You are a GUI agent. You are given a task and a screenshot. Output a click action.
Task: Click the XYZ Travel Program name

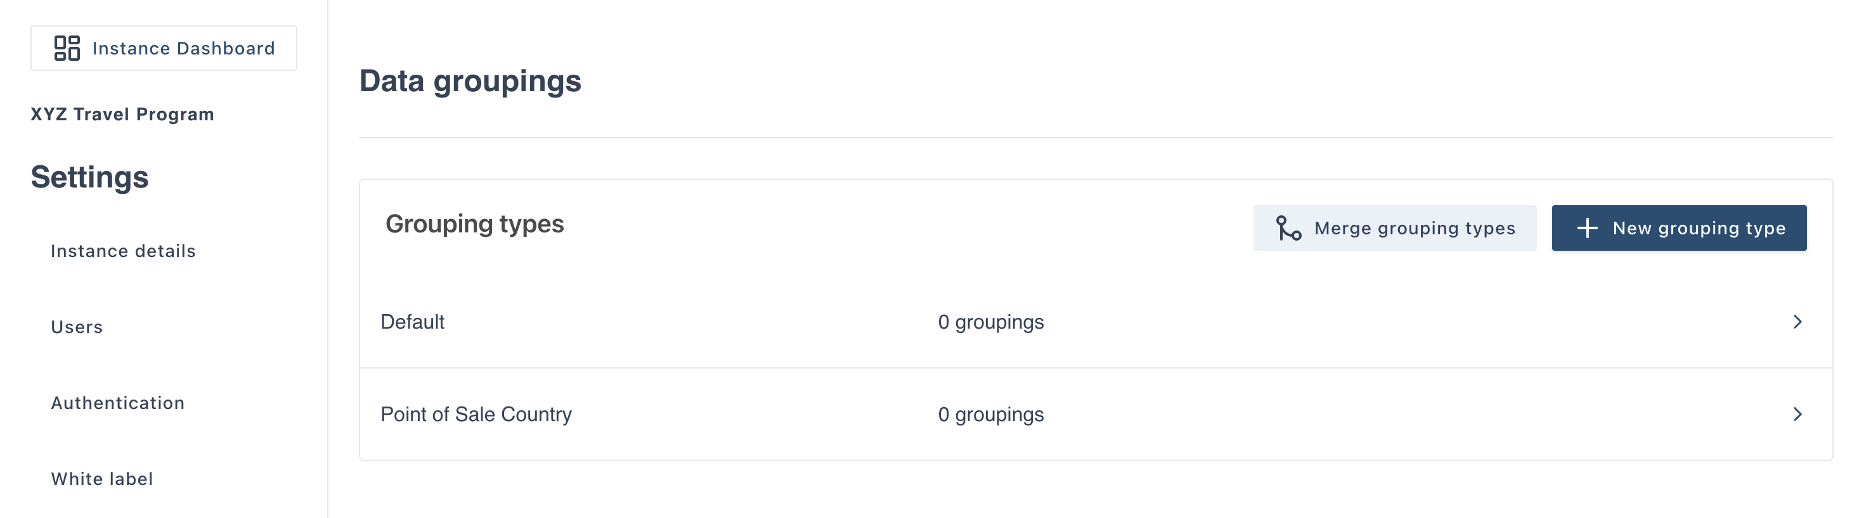(122, 115)
